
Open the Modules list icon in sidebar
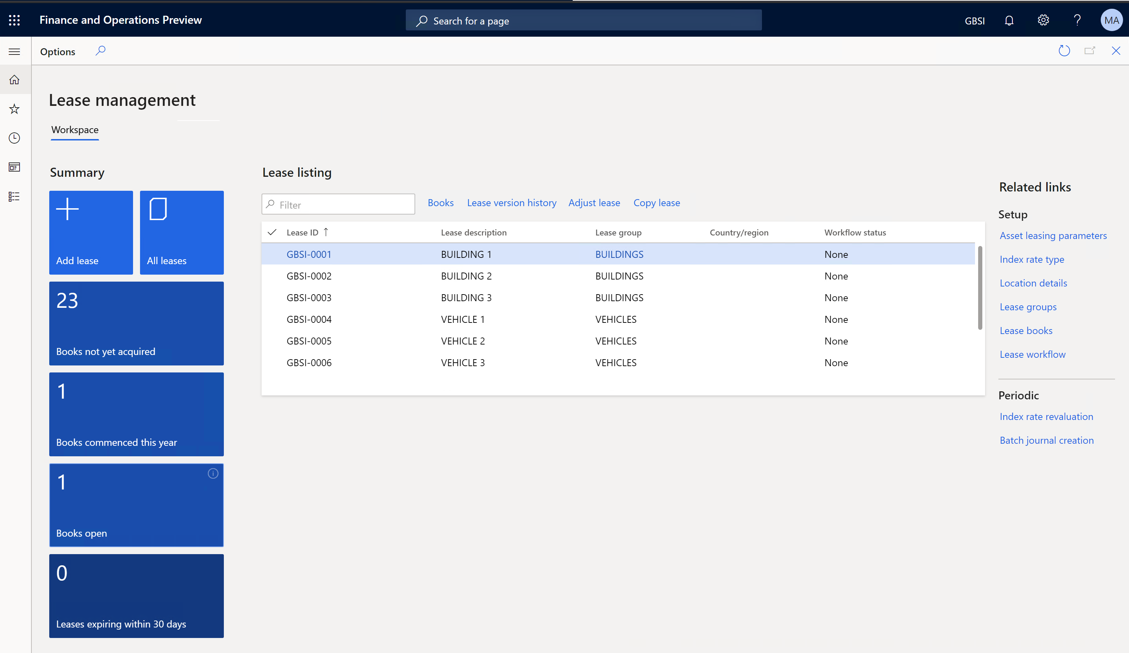[14, 196]
